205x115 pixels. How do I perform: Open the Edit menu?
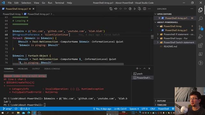tap(16, 3)
